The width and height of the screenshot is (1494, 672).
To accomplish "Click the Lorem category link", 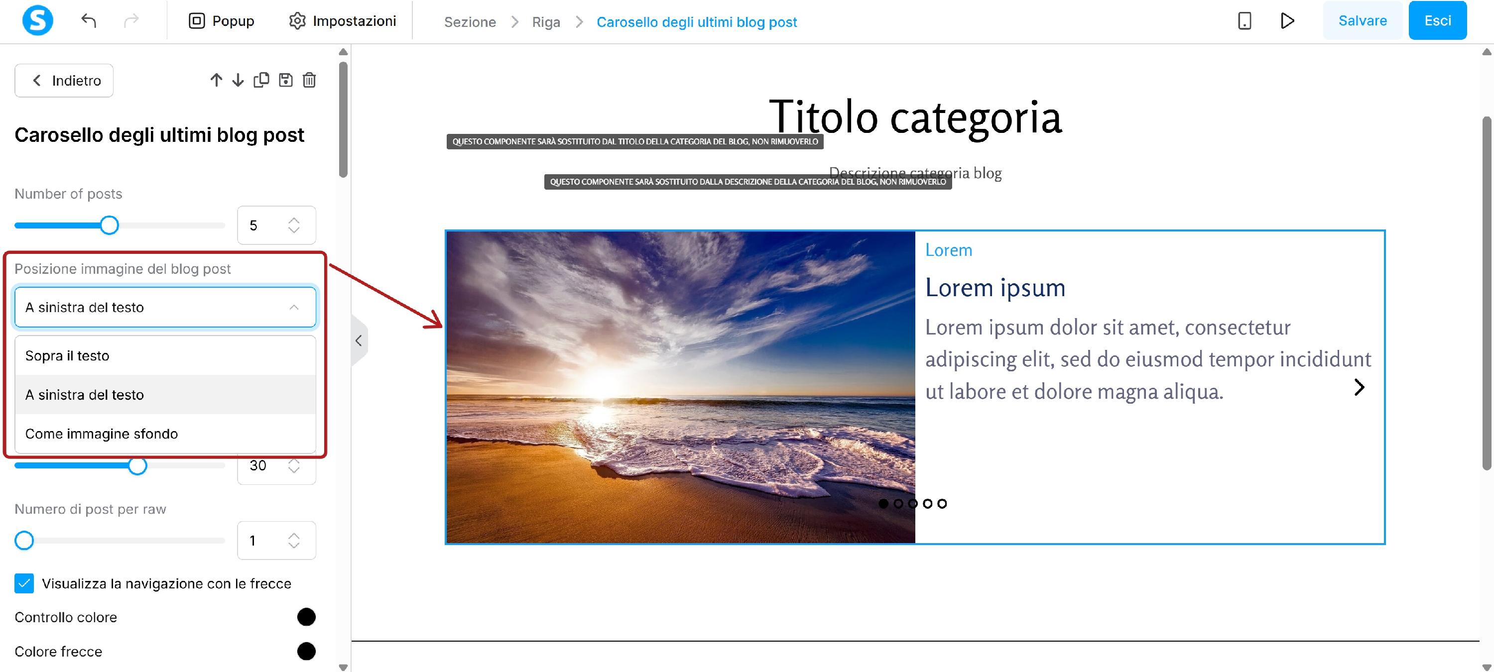I will tap(948, 250).
